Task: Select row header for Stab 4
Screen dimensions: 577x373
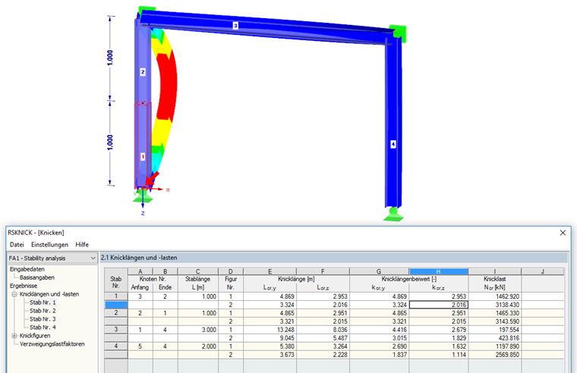Action: coord(116,346)
